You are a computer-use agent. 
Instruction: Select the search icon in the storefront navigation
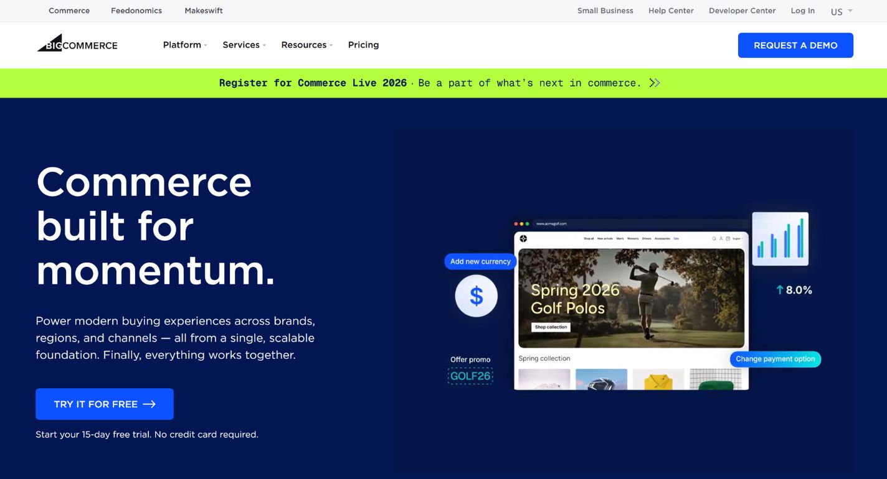pos(714,238)
